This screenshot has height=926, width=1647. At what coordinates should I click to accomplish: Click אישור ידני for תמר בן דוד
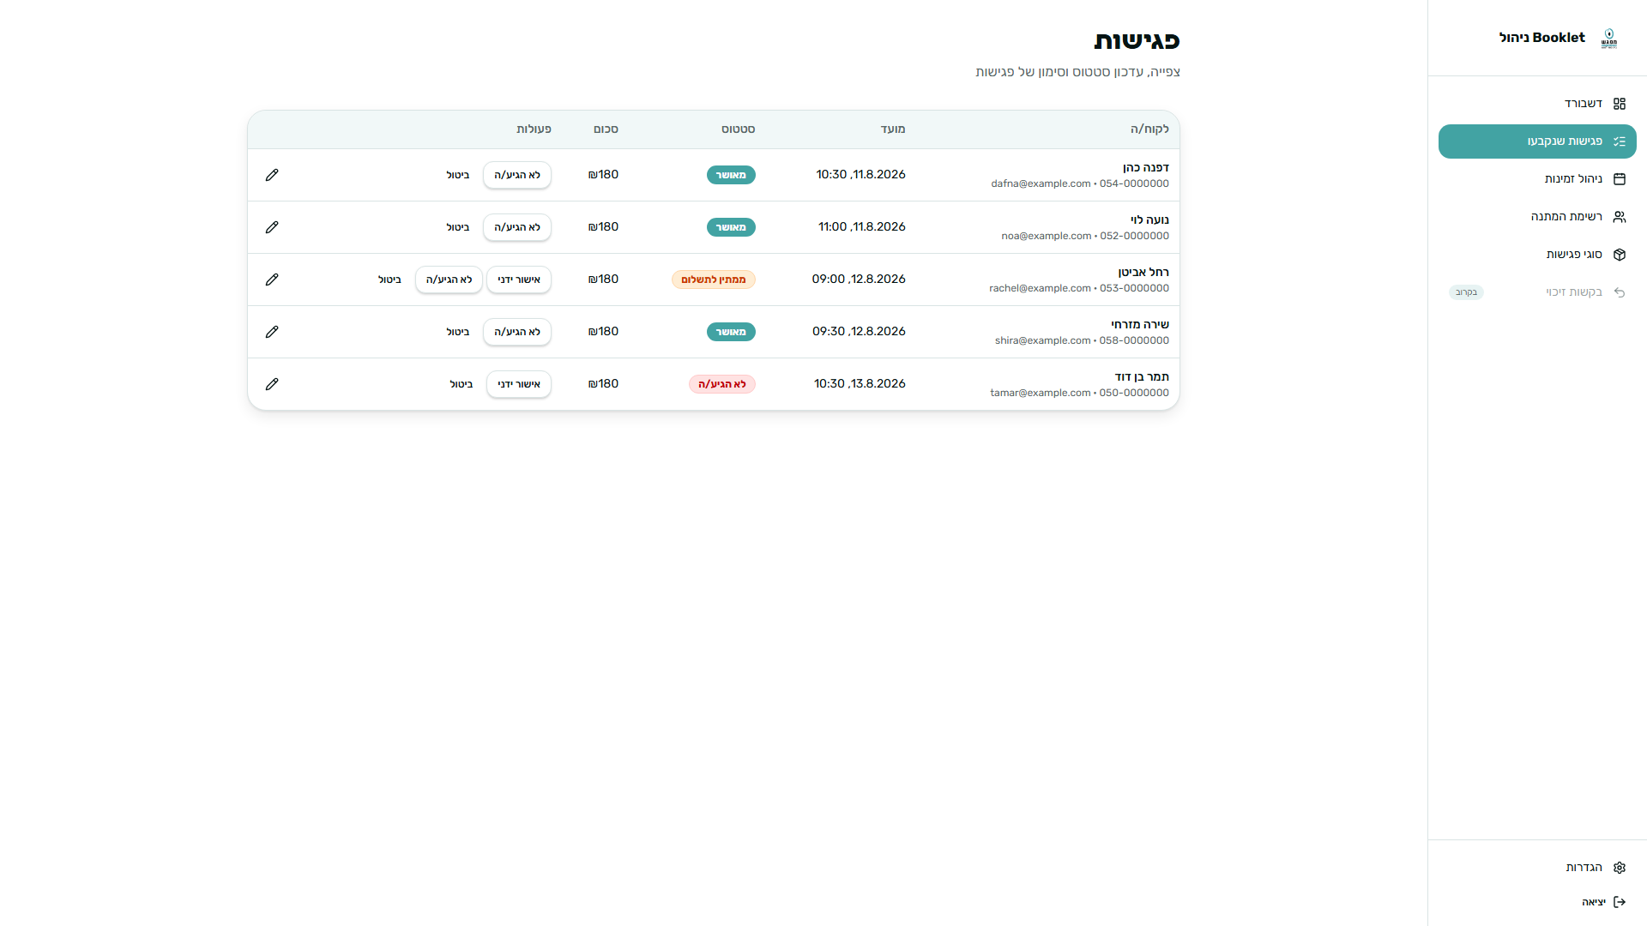pos(519,384)
